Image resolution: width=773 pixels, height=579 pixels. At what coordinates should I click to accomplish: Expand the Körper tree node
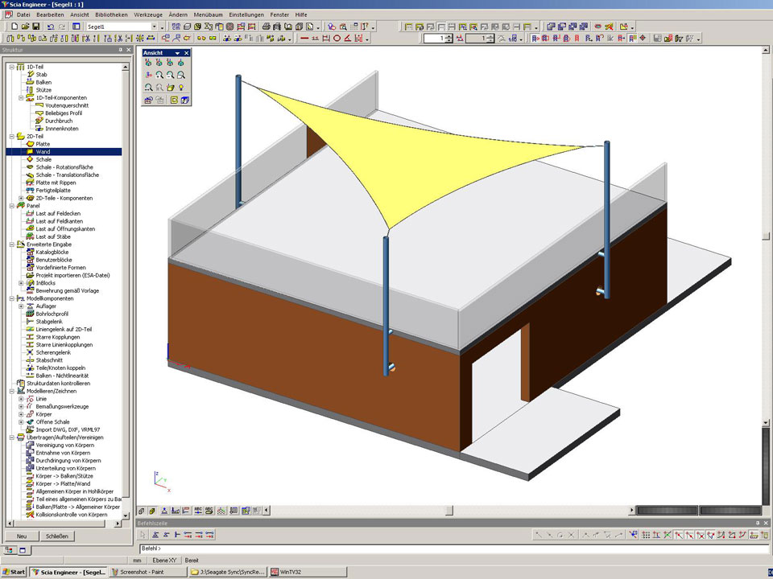[x=21, y=414]
